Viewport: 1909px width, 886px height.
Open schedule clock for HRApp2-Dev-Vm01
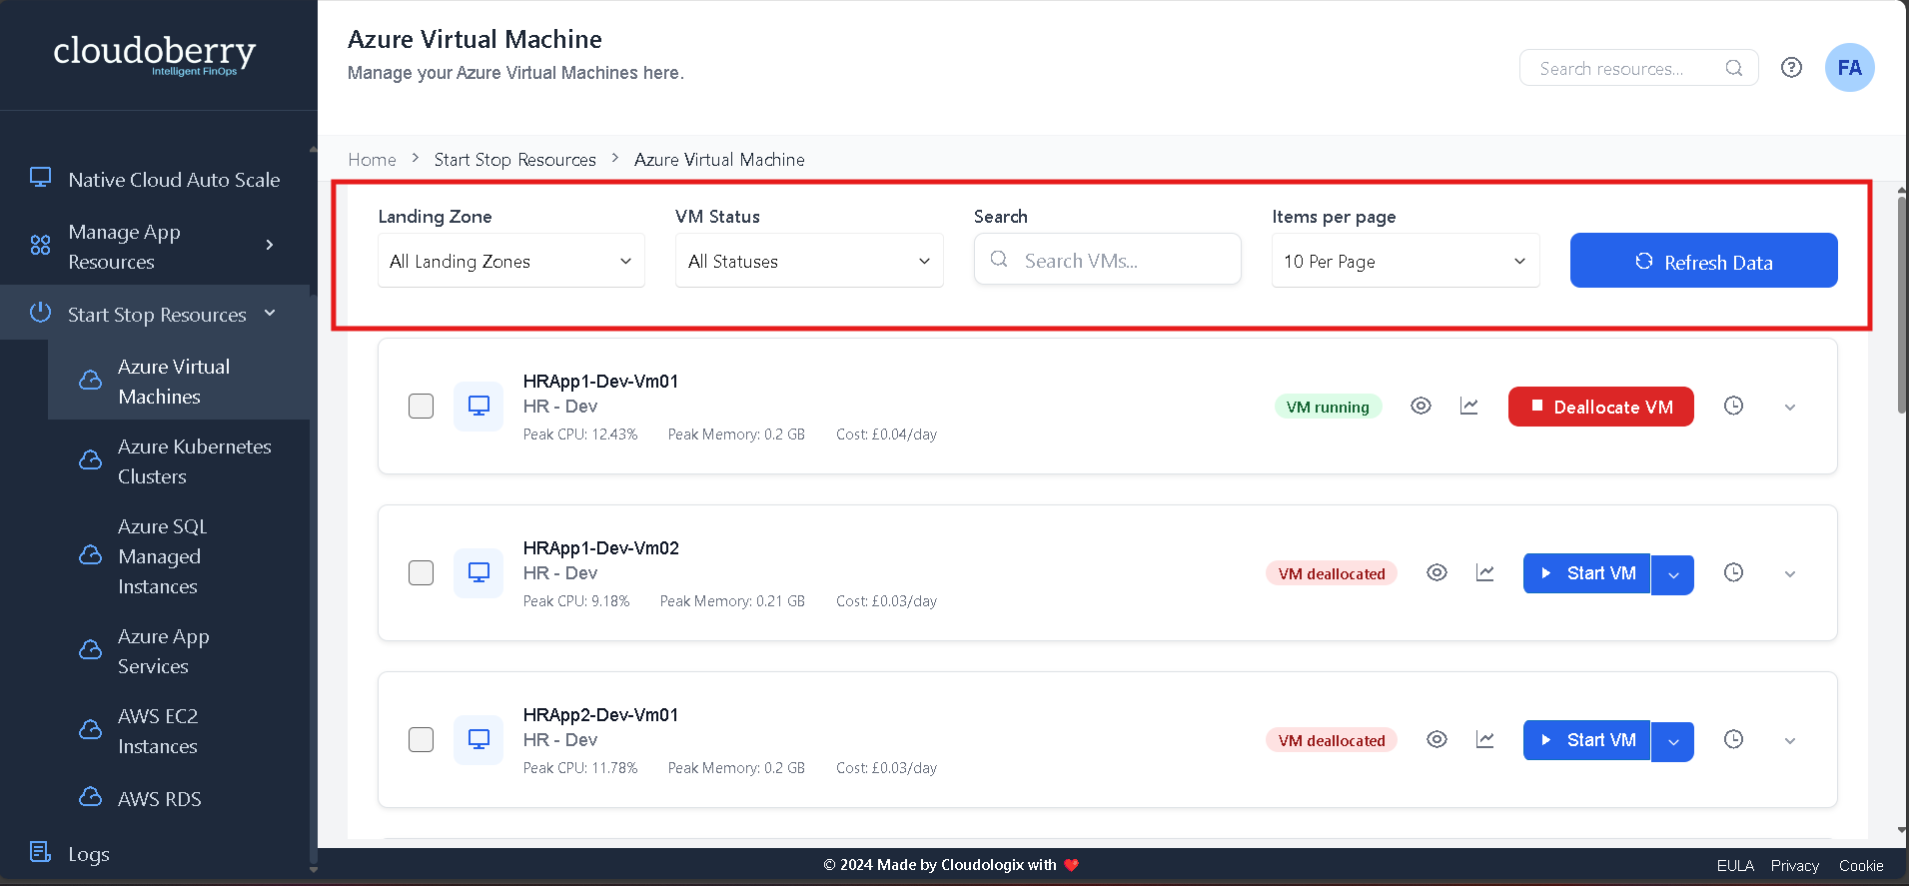coord(1733,739)
